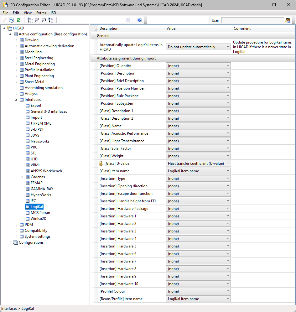Open the ISD menu

point(53,13)
